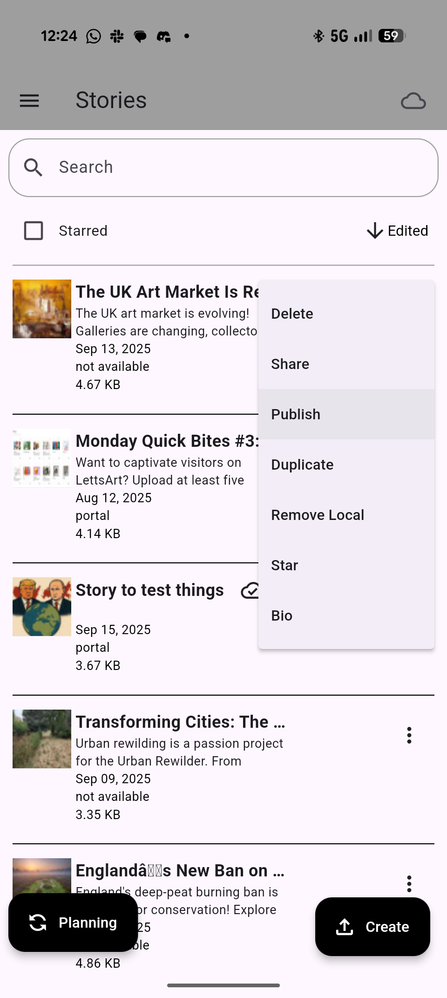Tap the sort direction arrow icon
The height and width of the screenshot is (998, 447).
375,231
